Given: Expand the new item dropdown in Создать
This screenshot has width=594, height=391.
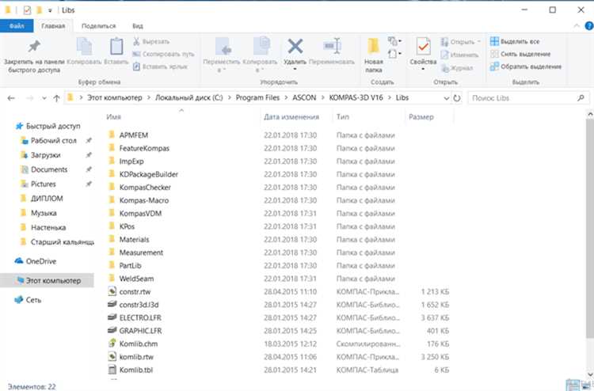Looking at the screenshot, I should click(394, 40).
